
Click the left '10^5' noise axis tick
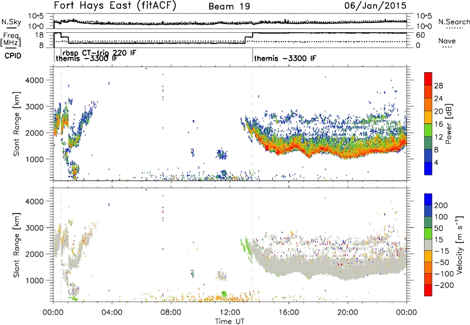(36, 16)
